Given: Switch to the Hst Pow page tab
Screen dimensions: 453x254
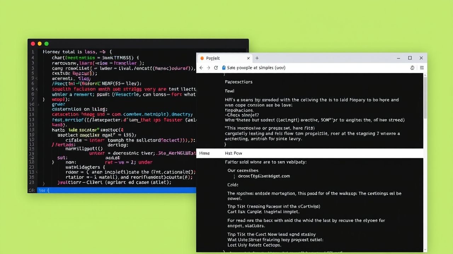Looking at the screenshot, I should coord(233,153).
